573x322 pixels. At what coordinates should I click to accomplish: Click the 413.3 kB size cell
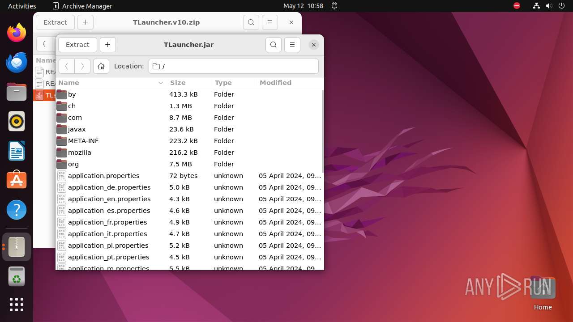pos(183,94)
